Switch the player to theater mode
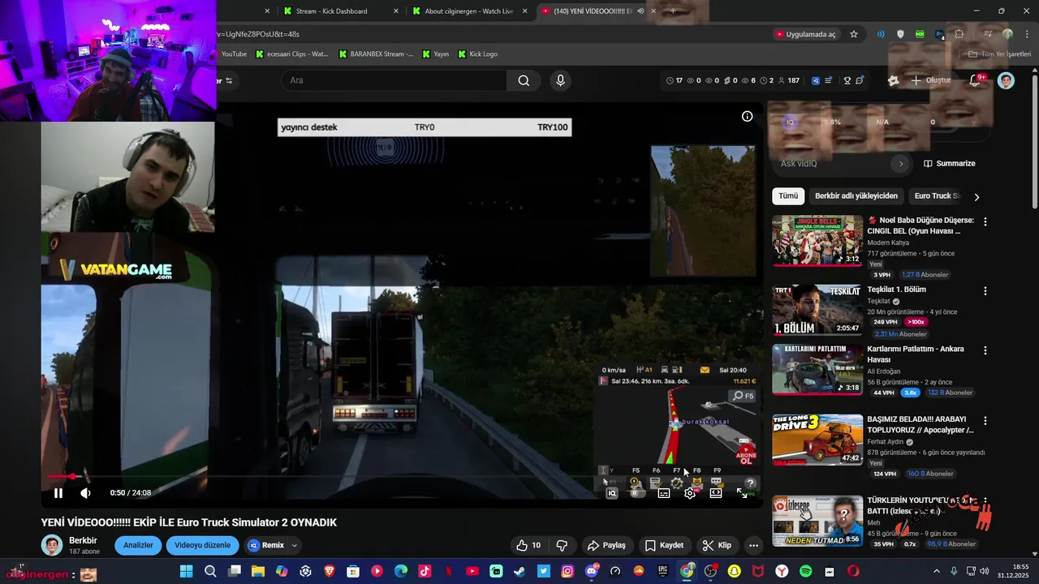 pyautogui.click(x=716, y=493)
